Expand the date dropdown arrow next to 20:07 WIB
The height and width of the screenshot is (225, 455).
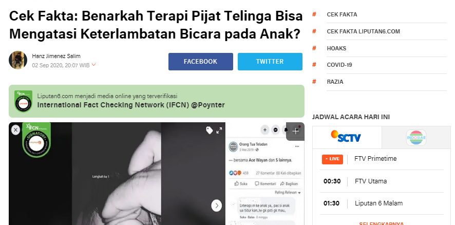[x=93, y=64]
